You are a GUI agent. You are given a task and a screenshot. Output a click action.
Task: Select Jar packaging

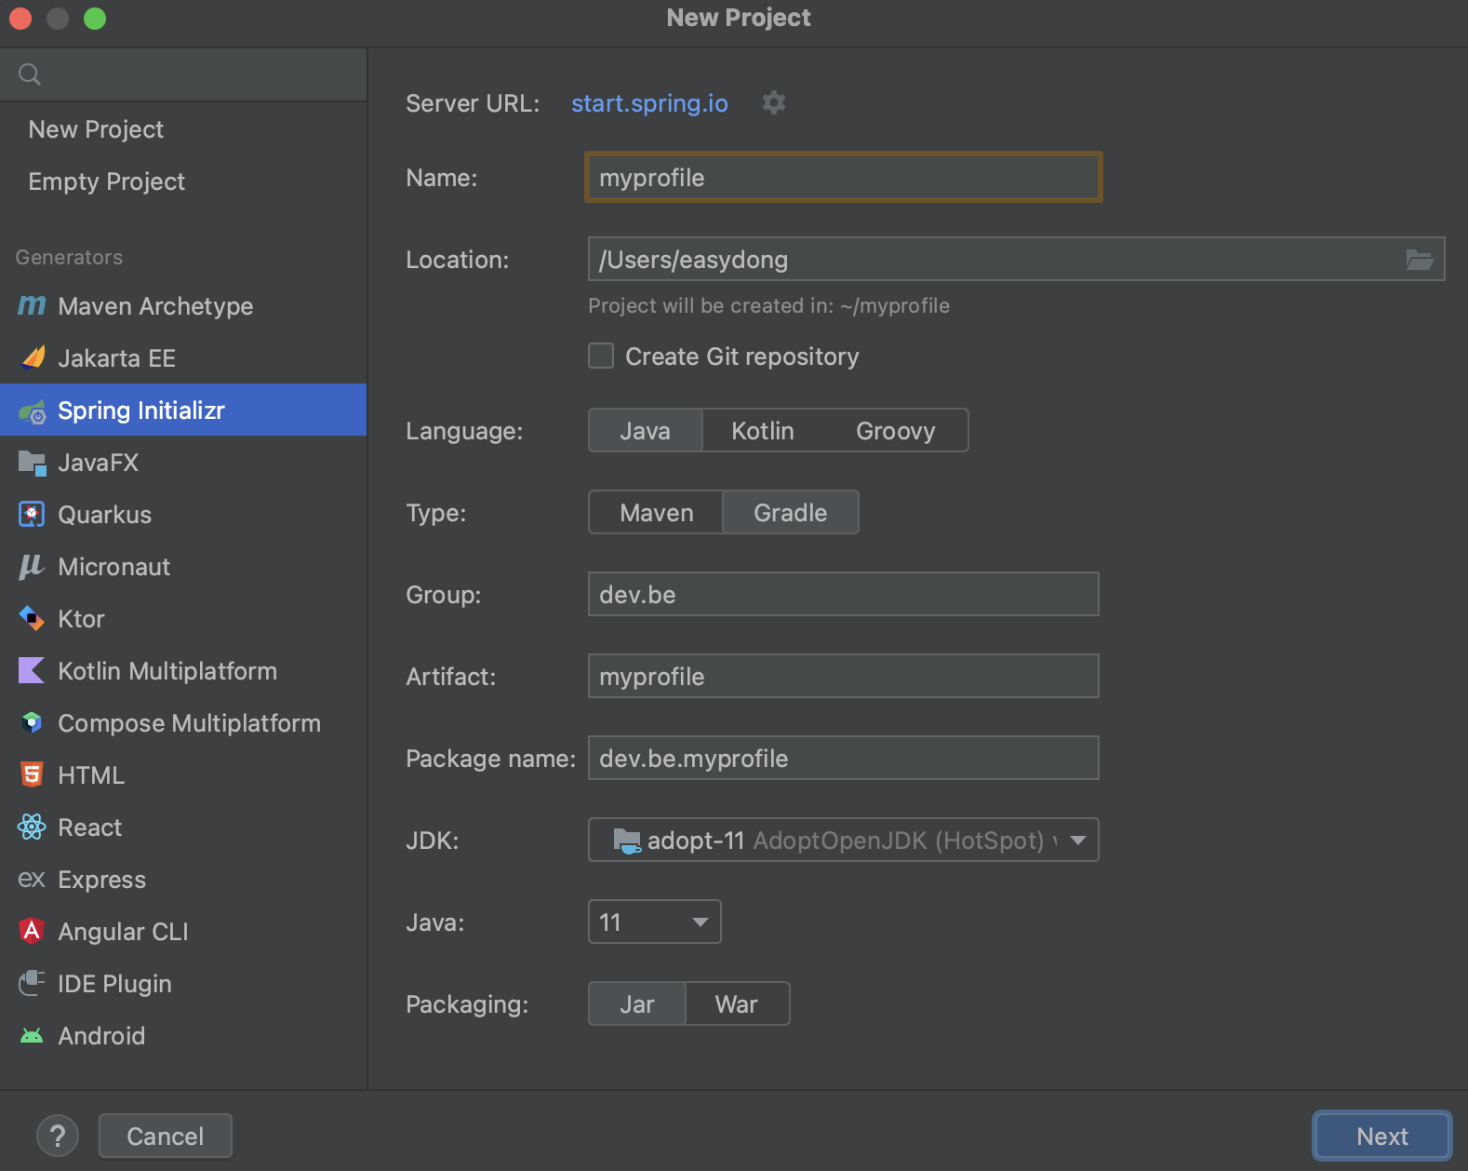point(637,1004)
